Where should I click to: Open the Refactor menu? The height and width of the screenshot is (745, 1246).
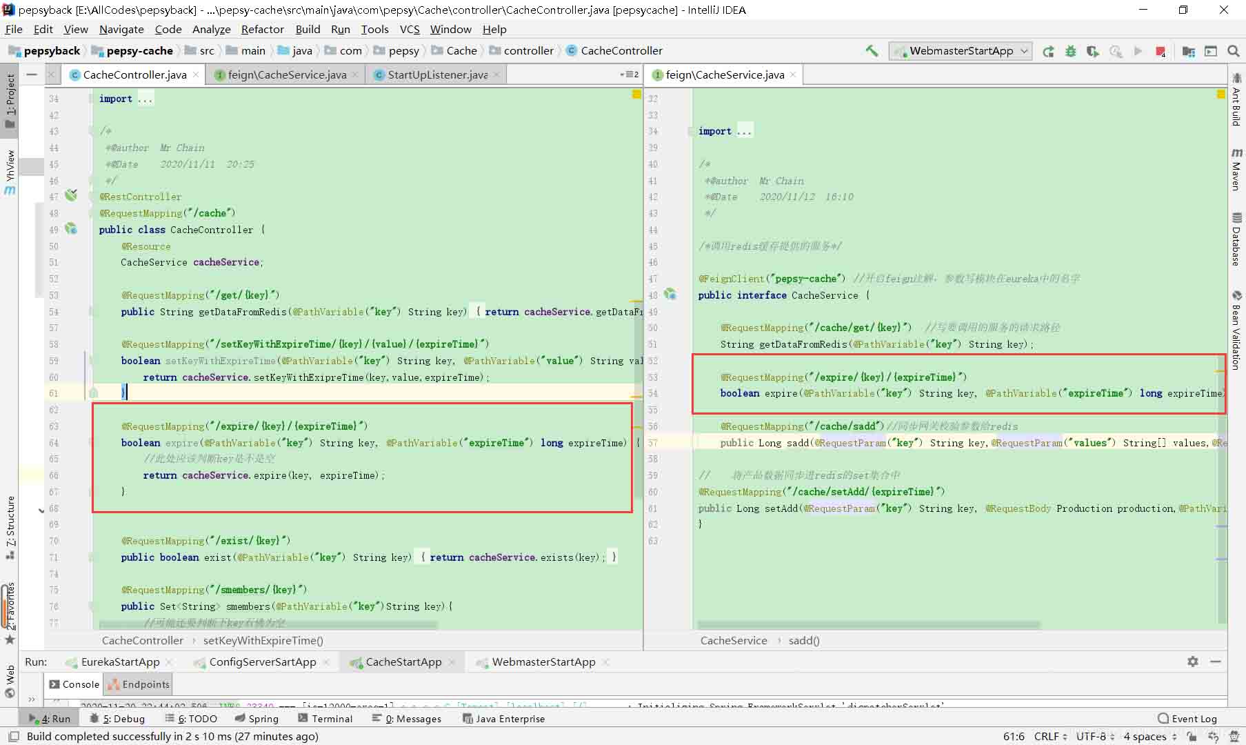tap(262, 29)
